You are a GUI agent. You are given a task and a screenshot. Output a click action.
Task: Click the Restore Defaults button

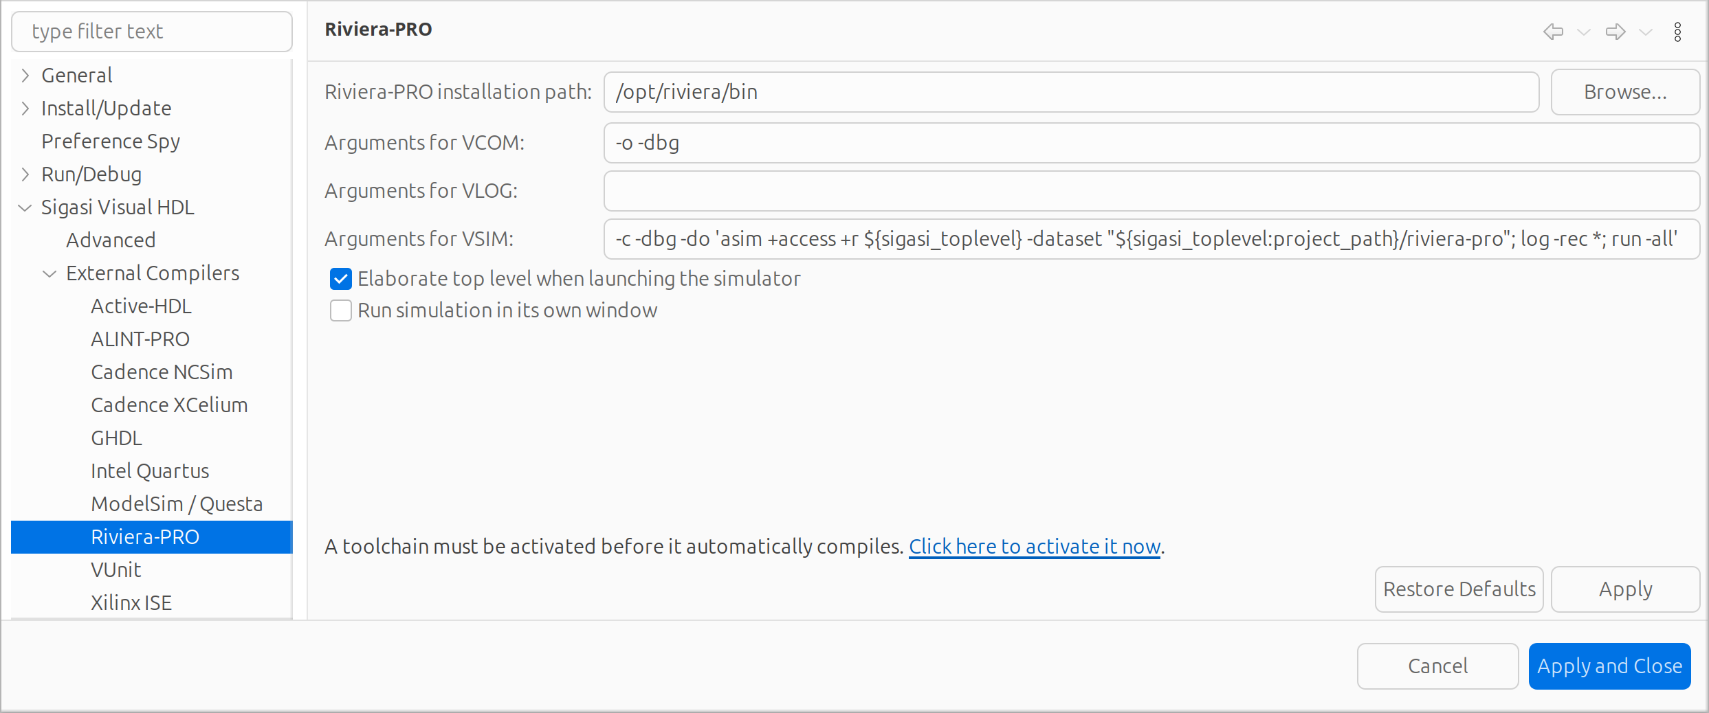pos(1459,589)
